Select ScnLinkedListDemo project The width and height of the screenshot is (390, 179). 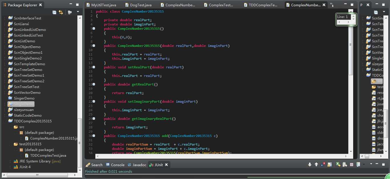30,29
